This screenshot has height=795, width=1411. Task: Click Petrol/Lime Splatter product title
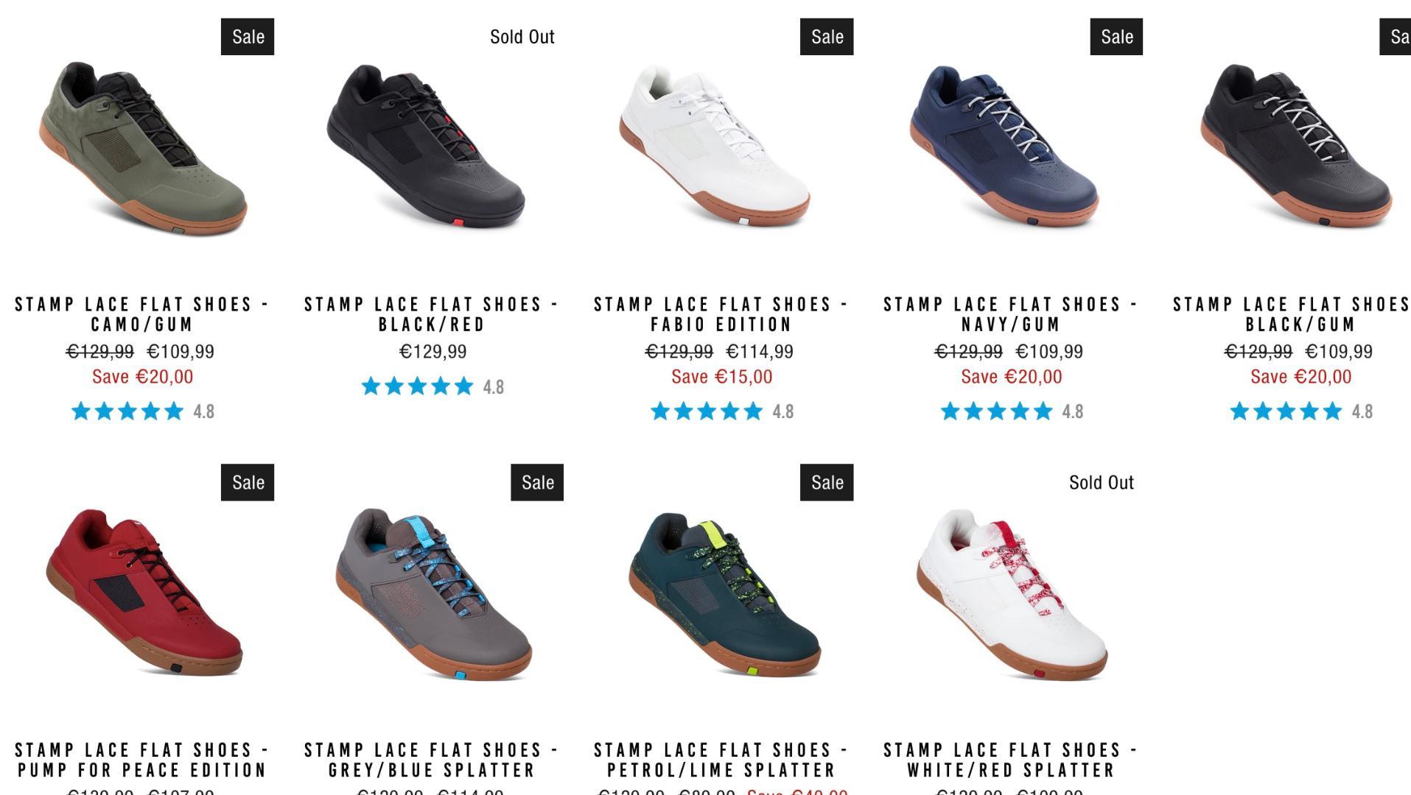721,760
